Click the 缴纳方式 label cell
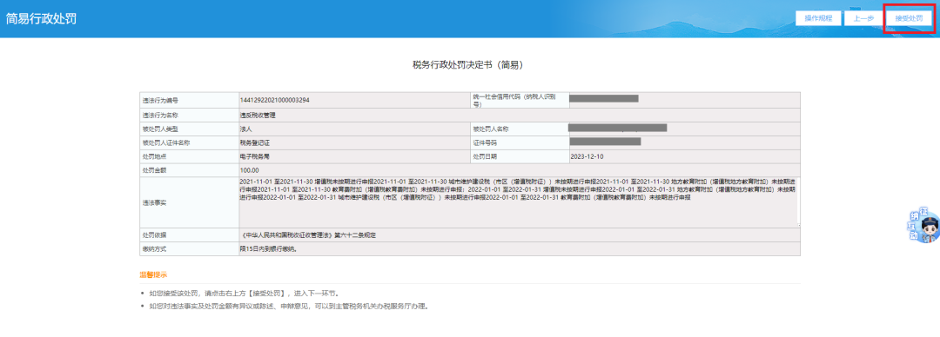 click(x=189, y=248)
